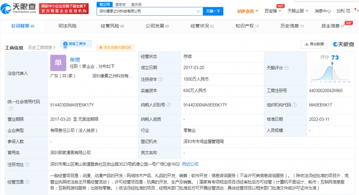
Task: Click the 登记机关 value 深圳市市场监督管理局
Action: [x=204, y=142]
